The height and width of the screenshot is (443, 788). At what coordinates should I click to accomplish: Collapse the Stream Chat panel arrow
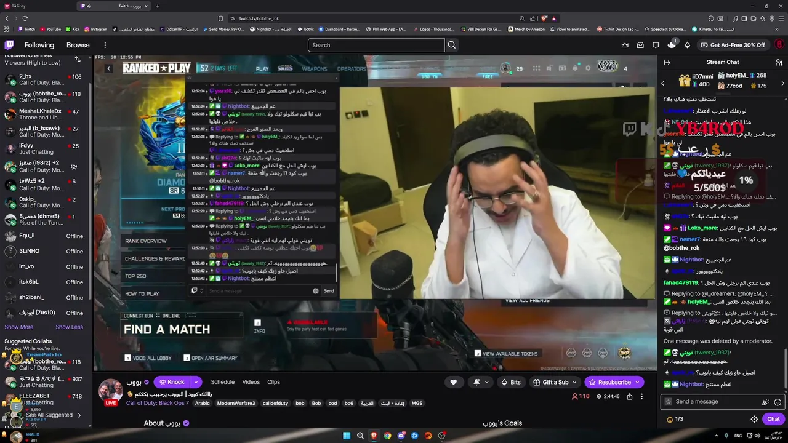point(667,62)
